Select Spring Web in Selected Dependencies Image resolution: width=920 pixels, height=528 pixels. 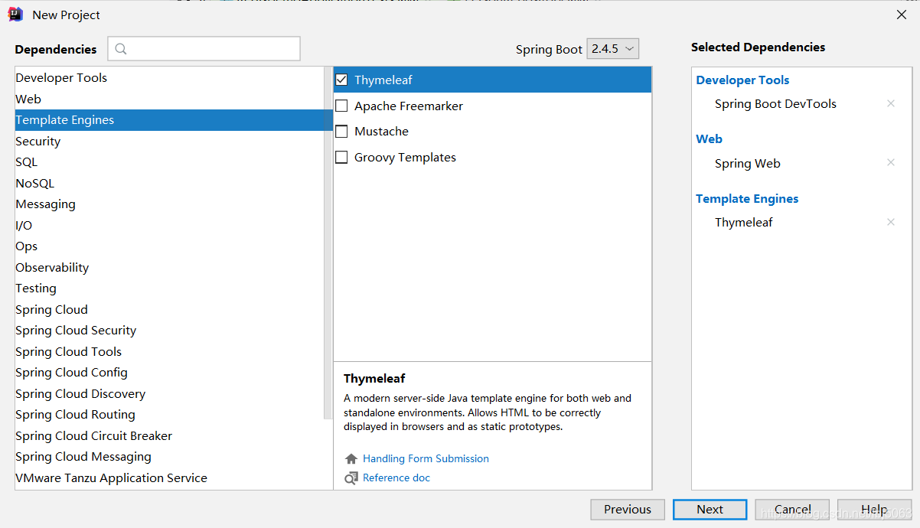point(748,163)
